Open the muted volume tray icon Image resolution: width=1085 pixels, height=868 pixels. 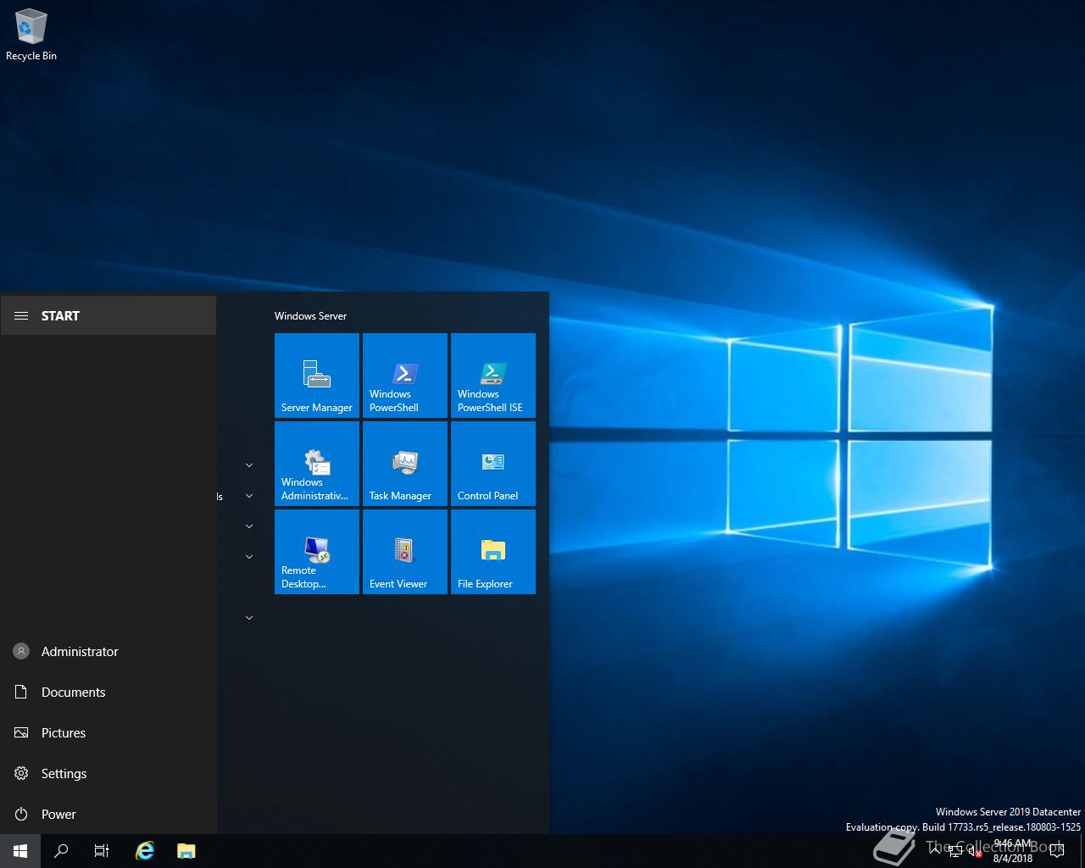[x=975, y=851]
